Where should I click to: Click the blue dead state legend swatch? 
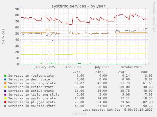pos(5,79)
